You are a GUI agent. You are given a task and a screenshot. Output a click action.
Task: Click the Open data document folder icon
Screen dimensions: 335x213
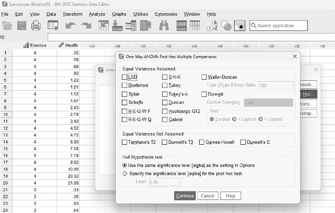tap(7, 26)
